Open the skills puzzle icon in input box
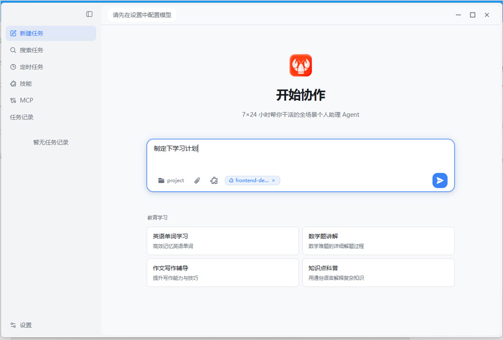The height and width of the screenshot is (340, 503). coord(214,180)
